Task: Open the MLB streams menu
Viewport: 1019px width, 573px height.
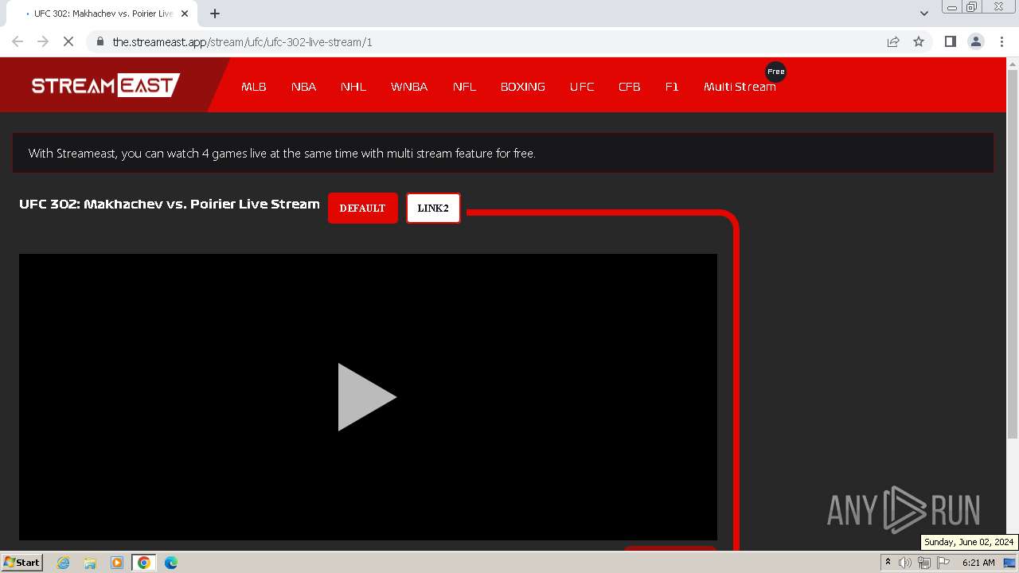Action: pyautogui.click(x=254, y=87)
